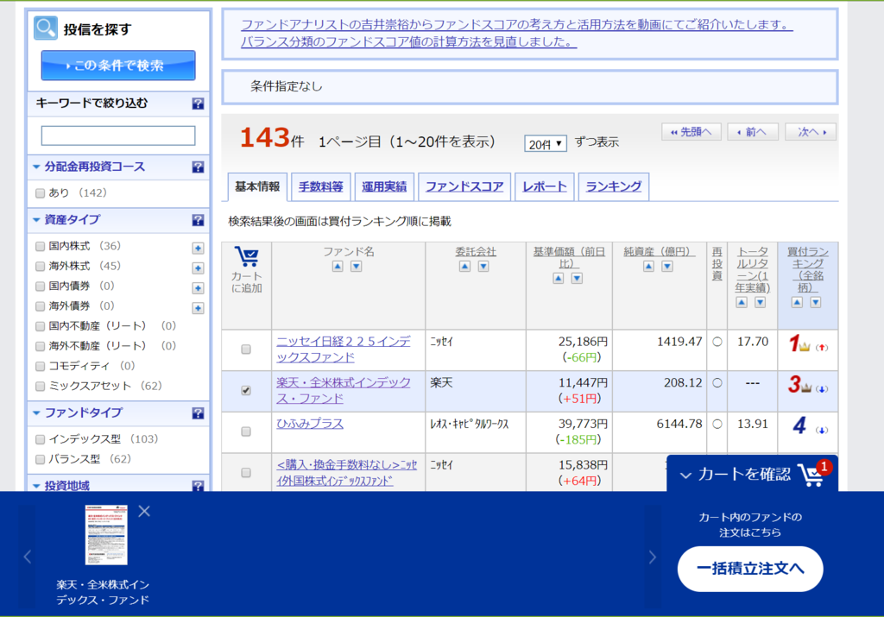Open the 楽天・全米株式 fund document thumbnail
884x617 pixels.
point(106,535)
